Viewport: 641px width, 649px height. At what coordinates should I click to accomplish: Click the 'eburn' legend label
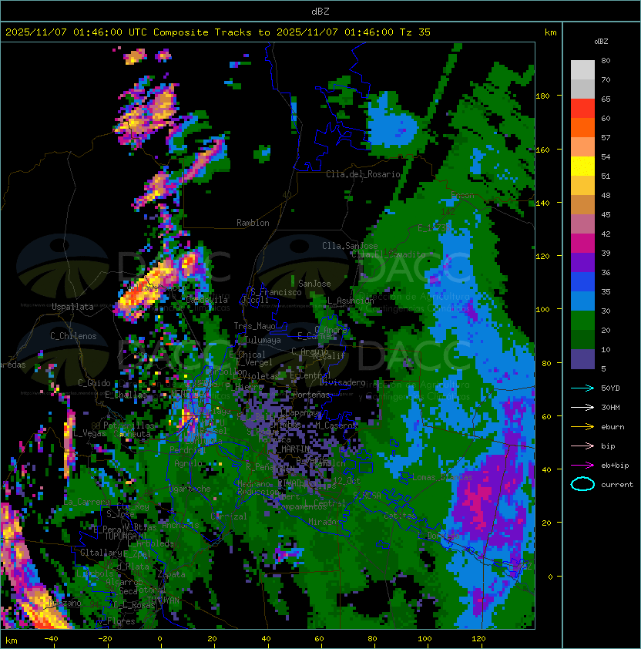click(612, 427)
